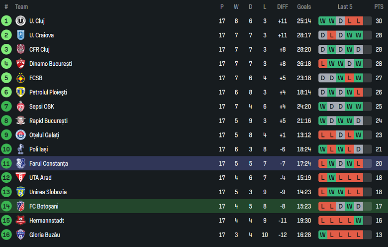
Task: Click the UTA Arad club badge
Action: 20,178
